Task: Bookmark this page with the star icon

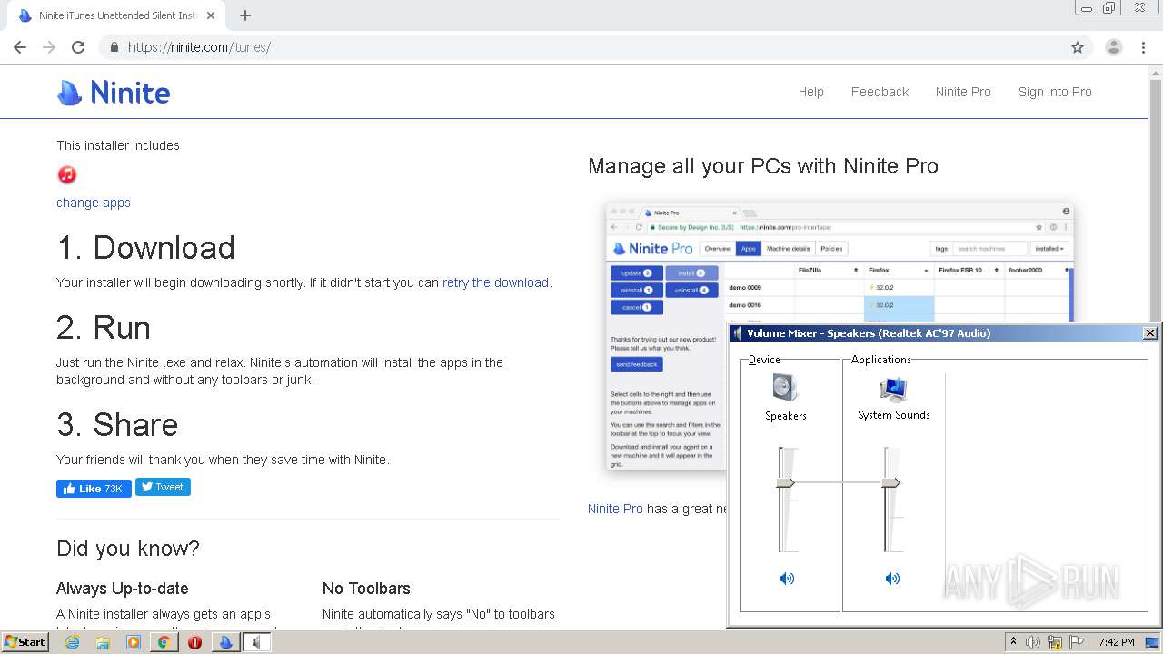Action: pos(1078,47)
